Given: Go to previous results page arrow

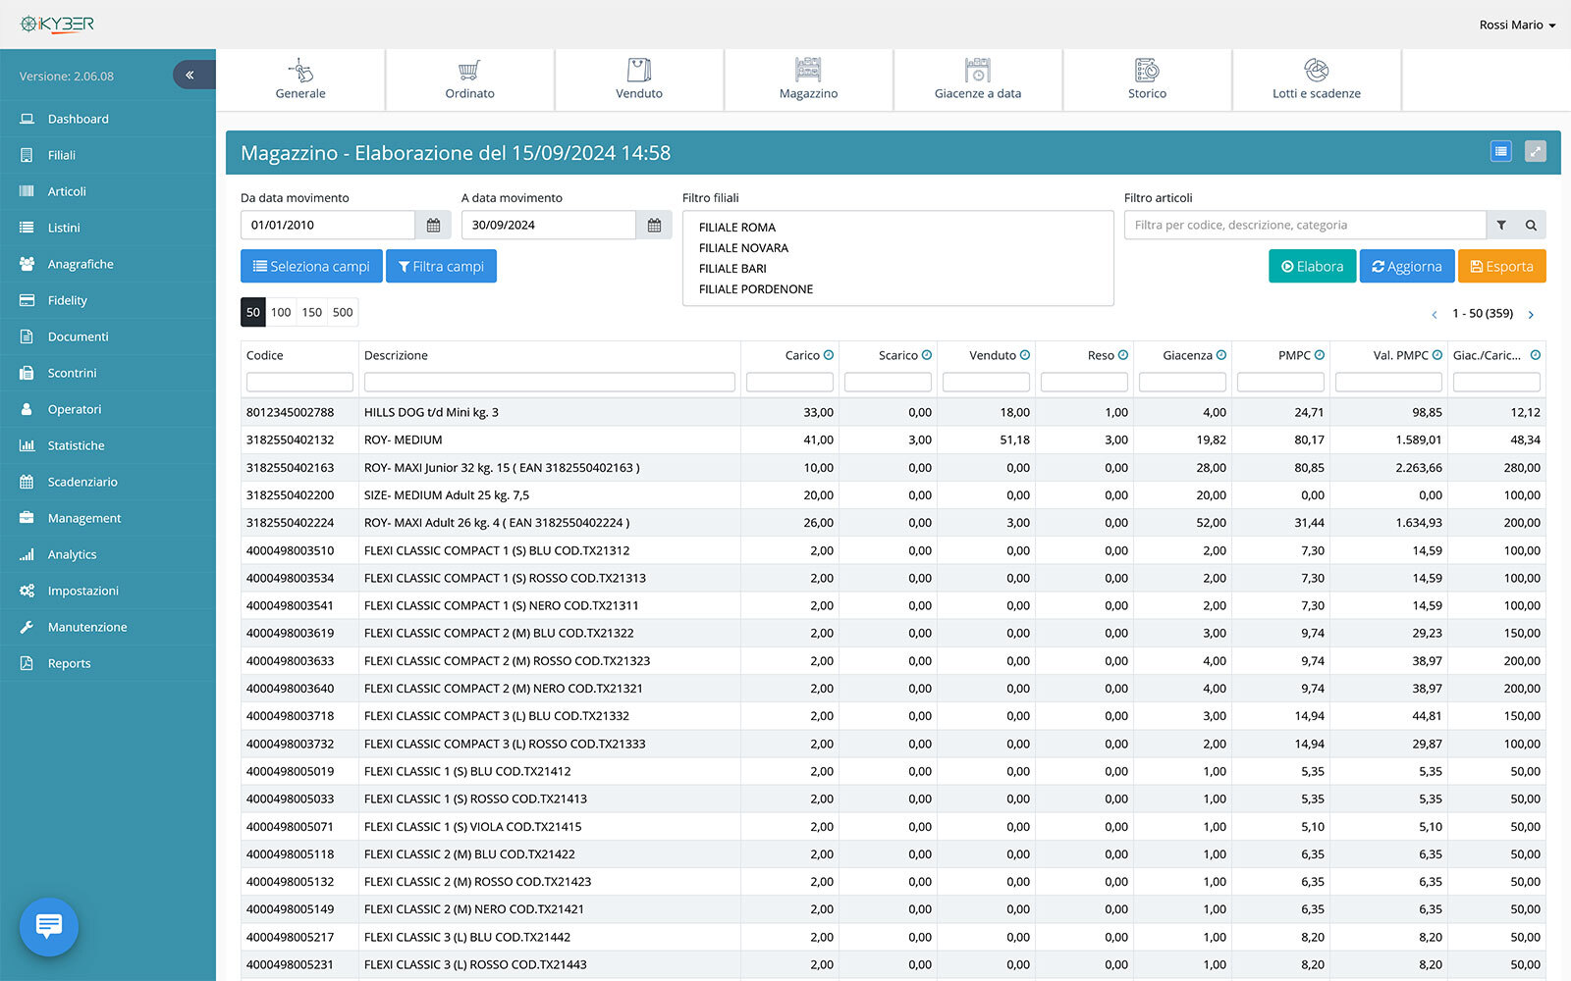Looking at the screenshot, I should click(1435, 314).
